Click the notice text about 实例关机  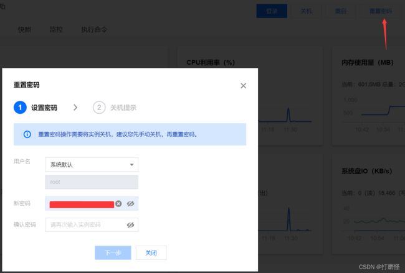(118, 134)
